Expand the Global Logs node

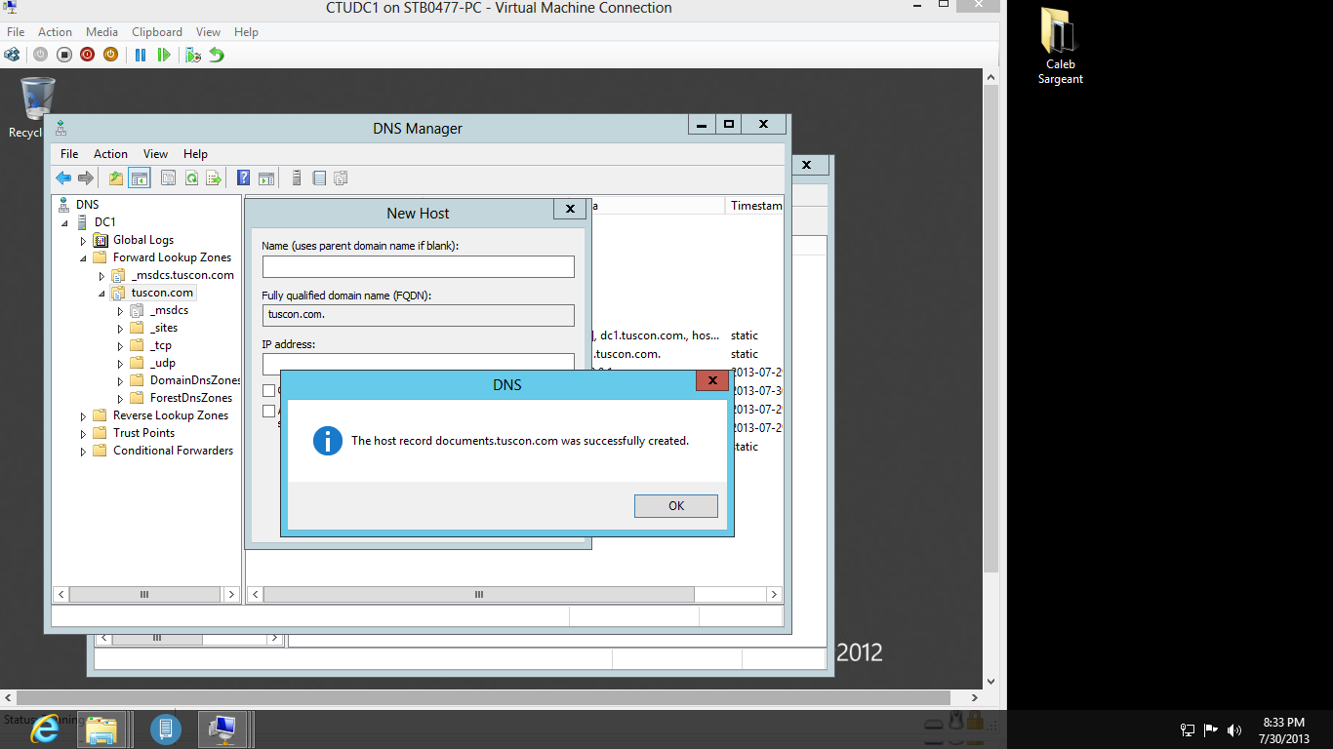click(x=84, y=240)
